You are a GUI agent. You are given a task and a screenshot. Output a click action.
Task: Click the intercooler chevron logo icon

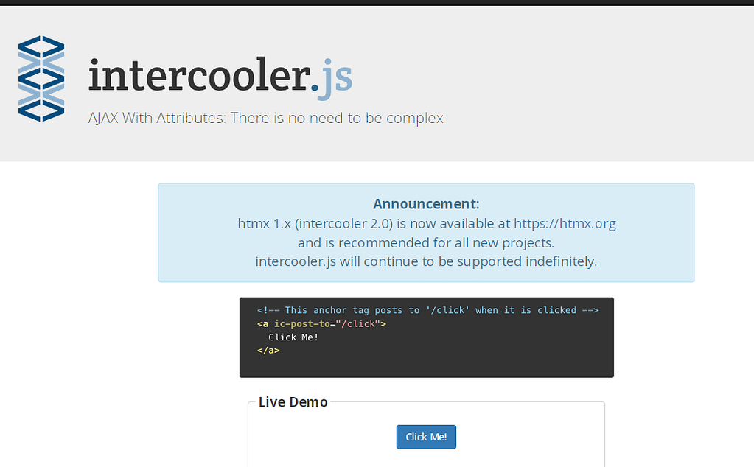click(41, 79)
